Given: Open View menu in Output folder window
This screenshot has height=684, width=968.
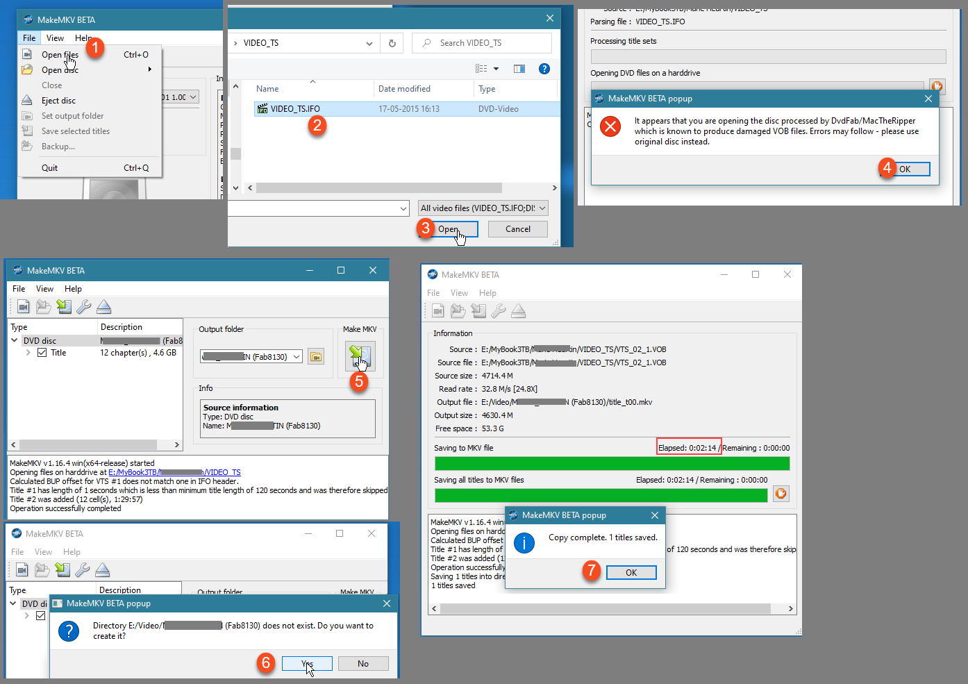Looking at the screenshot, I should [x=44, y=289].
